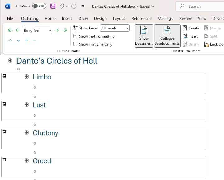Viewport: 224px width, 180px height.
Task: Demote to body text double-arrow icon
Action: 65,30
